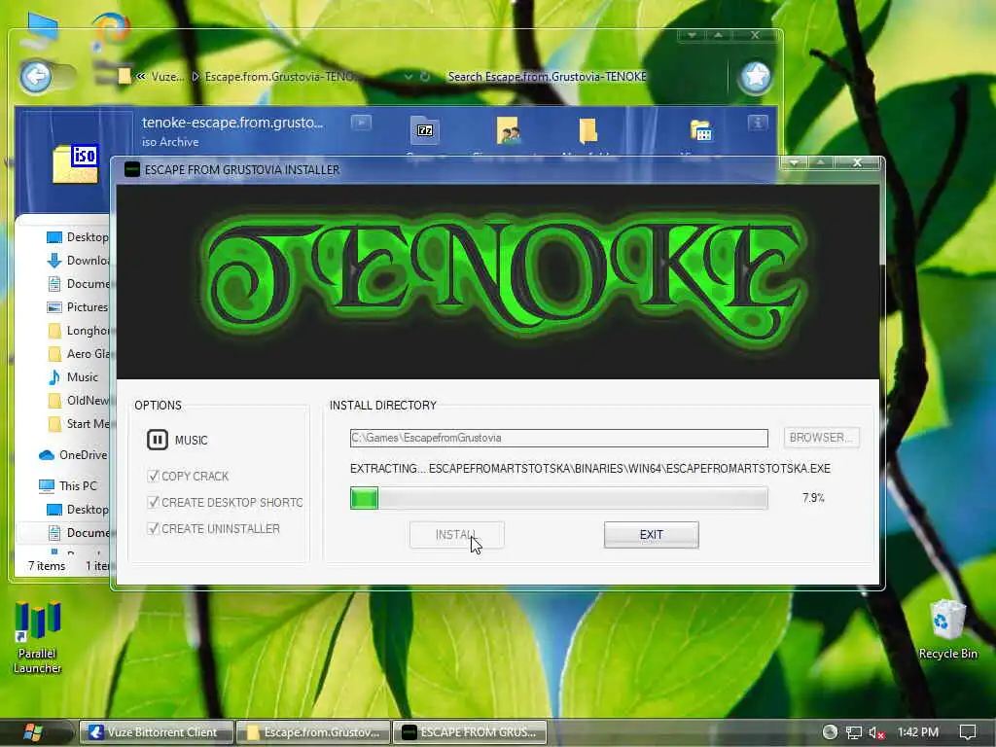Open the Windows Start button

33,732
